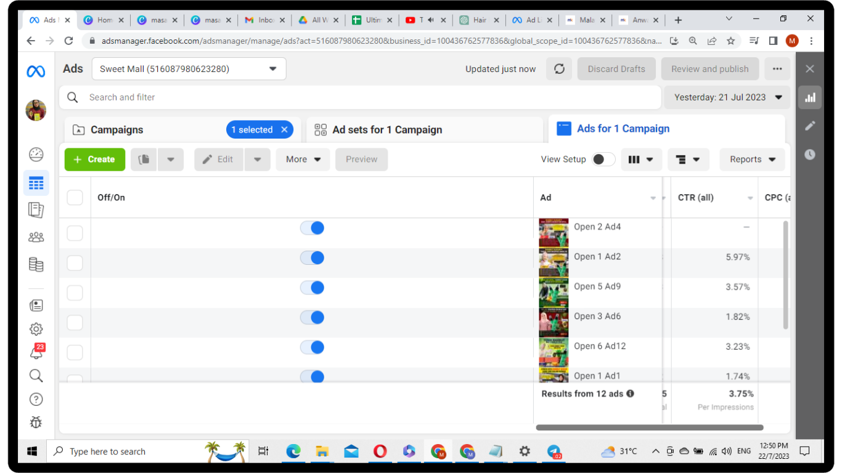842x473 pixels.
Task: Open the Sweet Mall account dropdown
Action: [189, 69]
